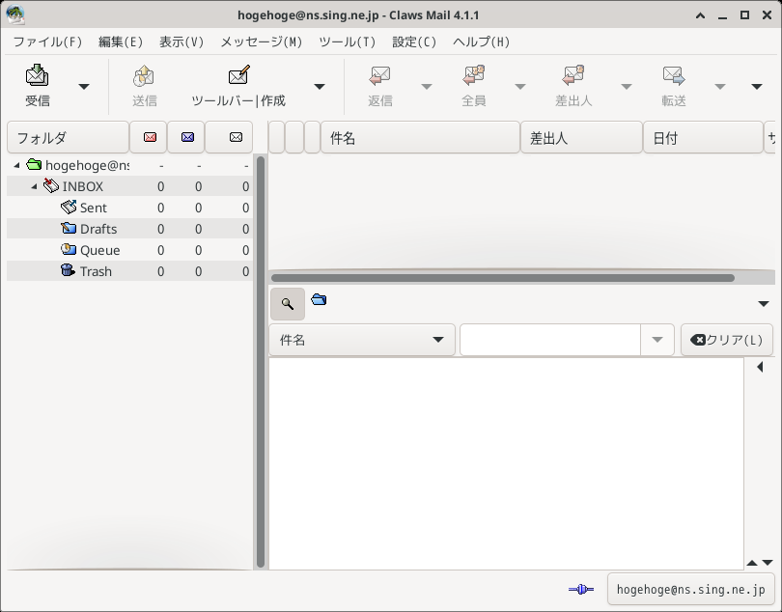Open the 編集(E) menu
The height and width of the screenshot is (612, 782).
point(121,42)
